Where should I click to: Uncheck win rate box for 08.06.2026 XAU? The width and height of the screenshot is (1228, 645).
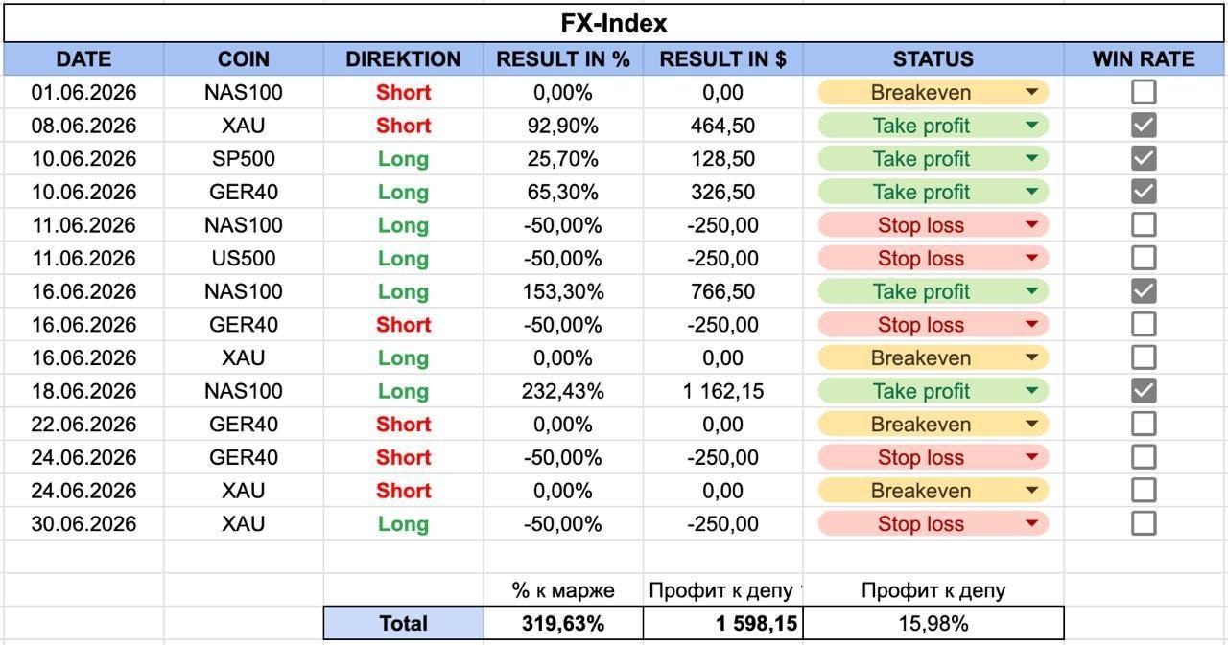pos(1144,126)
